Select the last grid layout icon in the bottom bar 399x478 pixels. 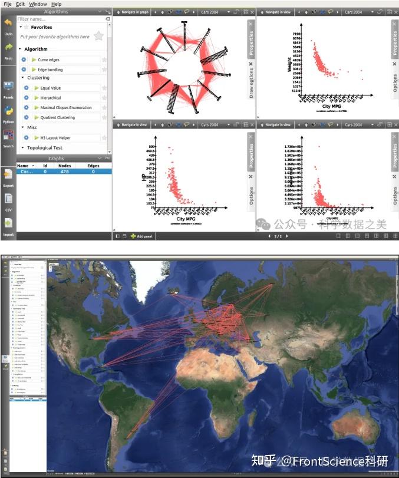tap(395, 236)
